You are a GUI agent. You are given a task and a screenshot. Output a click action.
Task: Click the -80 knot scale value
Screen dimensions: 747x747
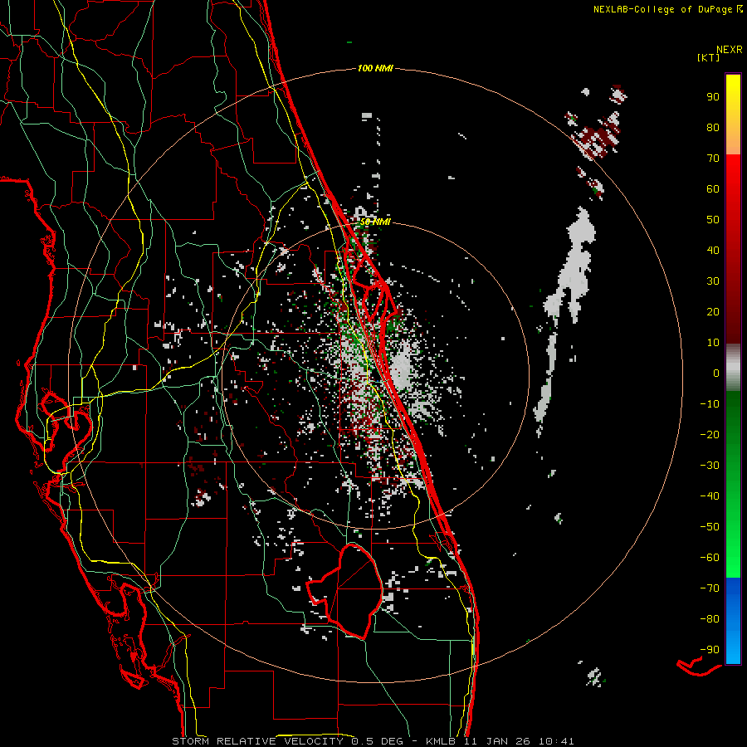coord(710,619)
